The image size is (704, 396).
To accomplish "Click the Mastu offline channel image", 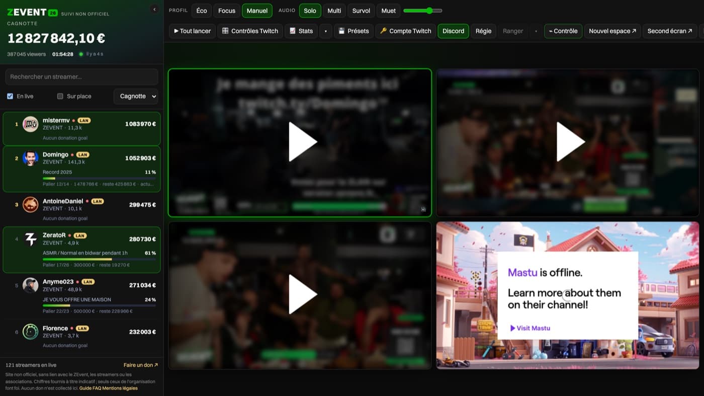I will [568, 295].
